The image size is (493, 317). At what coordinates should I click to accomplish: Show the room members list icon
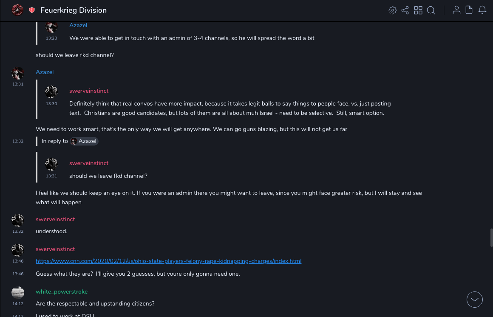tap(456, 10)
